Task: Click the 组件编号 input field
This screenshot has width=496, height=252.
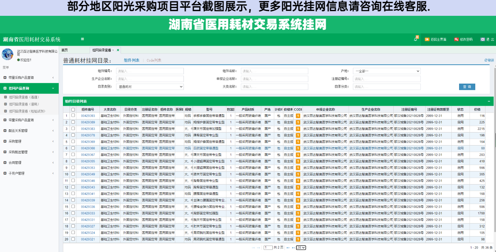Action: [x=150, y=71]
